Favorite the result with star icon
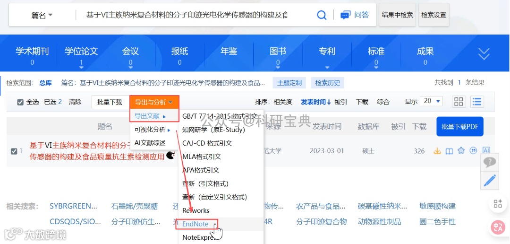The image size is (510, 244). tap(461, 151)
